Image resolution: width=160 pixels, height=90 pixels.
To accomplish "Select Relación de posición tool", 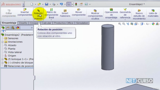I will [x=38, y=14].
